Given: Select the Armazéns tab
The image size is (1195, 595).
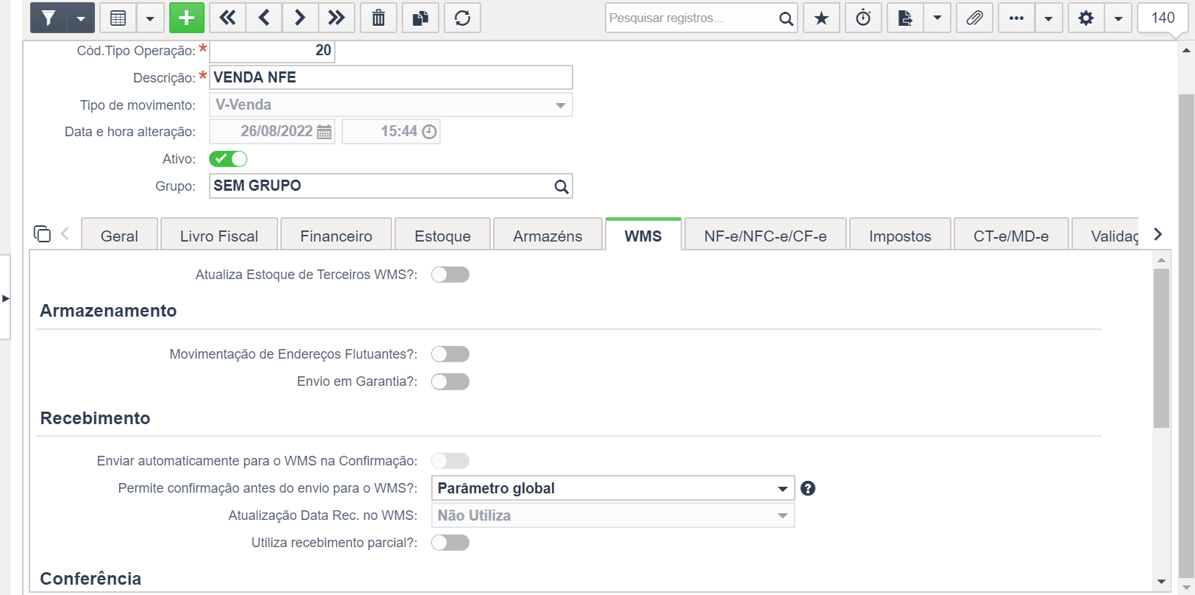Looking at the screenshot, I should [x=547, y=236].
